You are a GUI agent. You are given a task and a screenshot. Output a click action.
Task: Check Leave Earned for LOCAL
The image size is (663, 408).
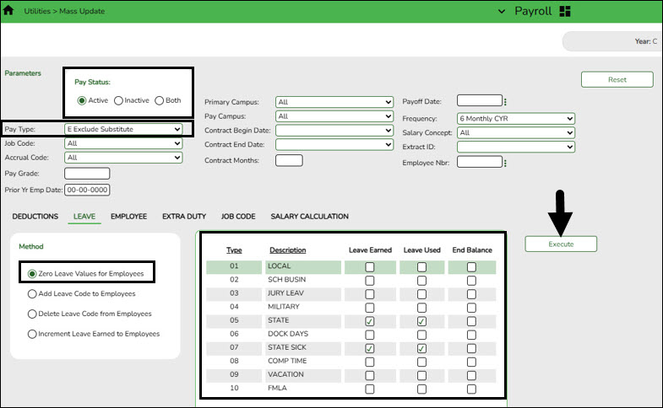point(370,267)
